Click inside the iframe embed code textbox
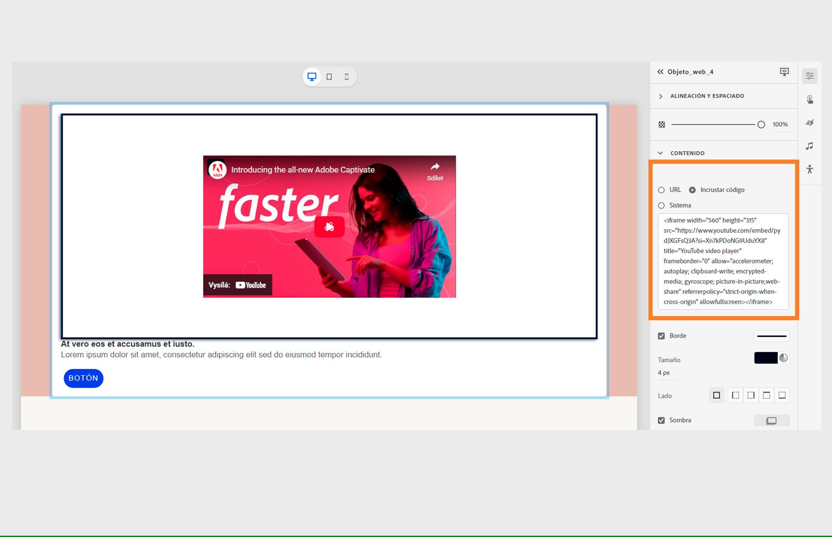The height and width of the screenshot is (537, 832). (723, 261)
